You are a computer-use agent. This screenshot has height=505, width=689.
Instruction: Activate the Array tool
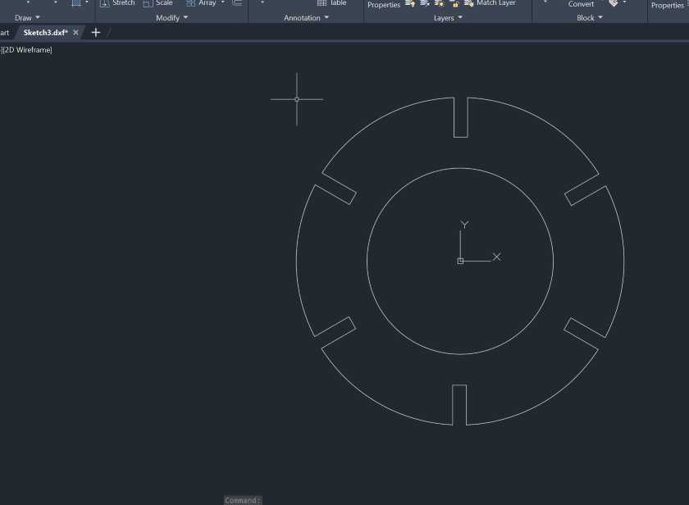(203, 3)
